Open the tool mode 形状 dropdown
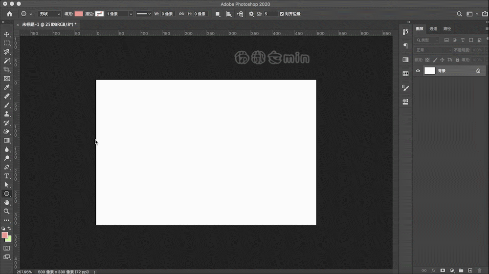 click(x=49, y=14)
